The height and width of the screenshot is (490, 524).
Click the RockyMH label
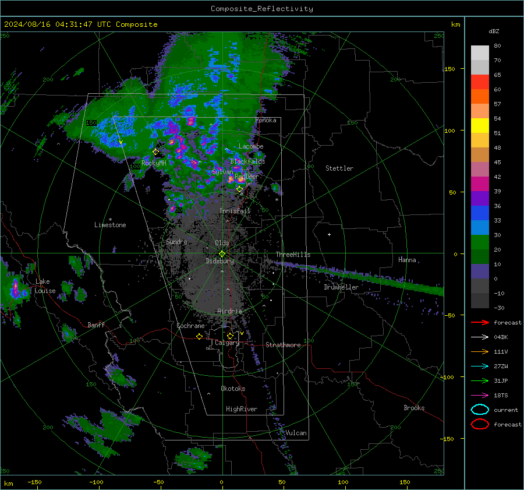coord(154,163)
